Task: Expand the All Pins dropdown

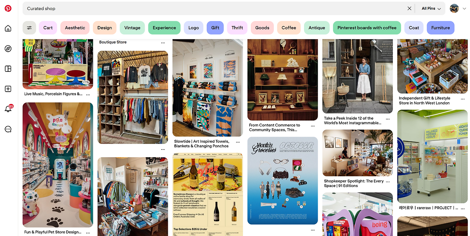Action: [431, 8]
